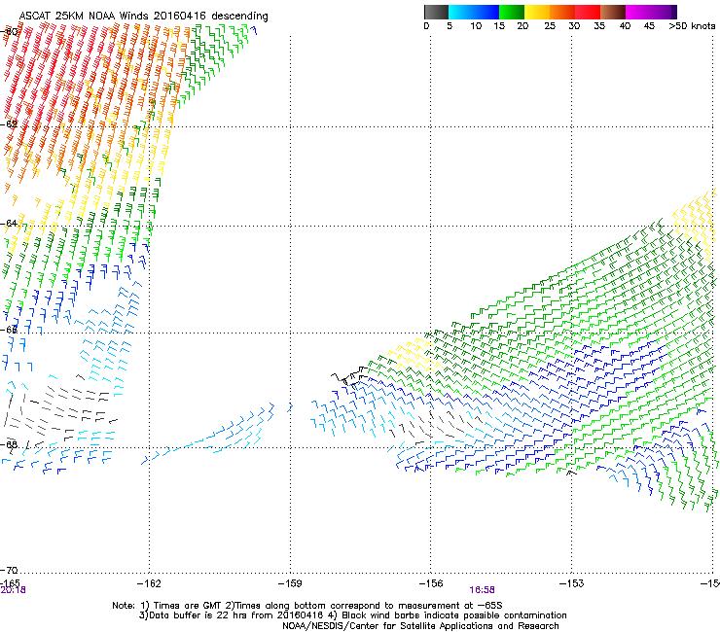Click the orange 25–30 knots color segment

pos(562,12)
